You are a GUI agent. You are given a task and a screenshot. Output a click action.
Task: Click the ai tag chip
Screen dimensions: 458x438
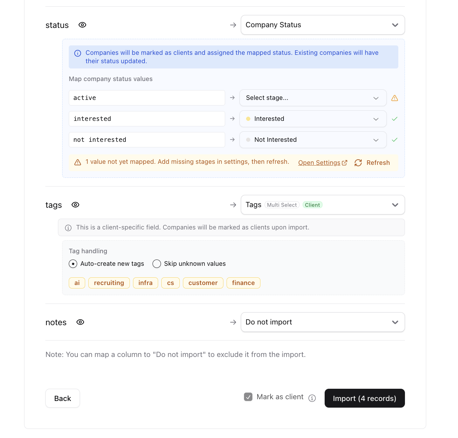(77, 283)
